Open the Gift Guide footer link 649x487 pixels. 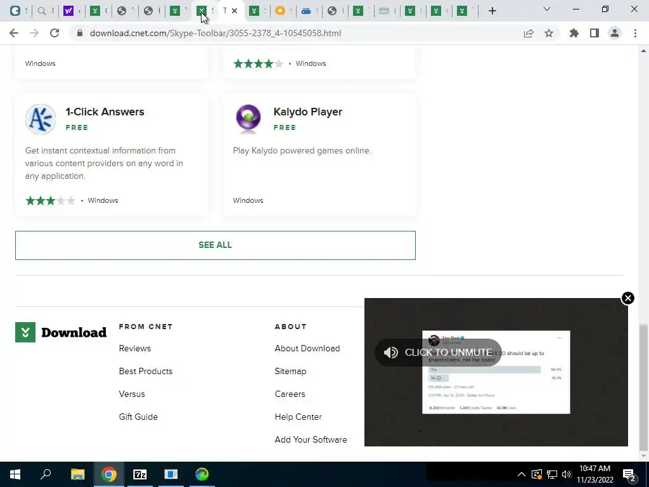(x=138, y=417)
